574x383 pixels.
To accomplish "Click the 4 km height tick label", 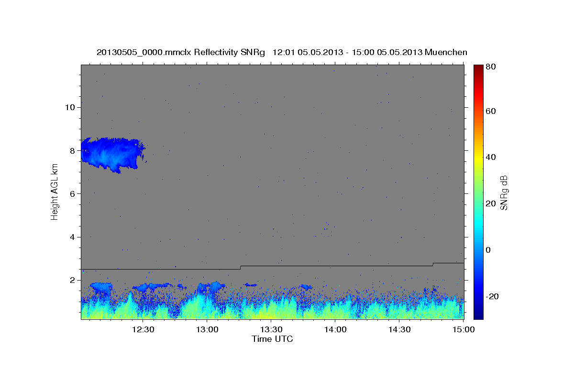I will click(73, 237).
